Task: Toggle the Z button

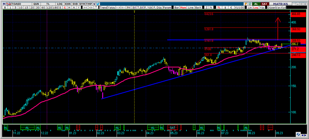Action: 207,7
